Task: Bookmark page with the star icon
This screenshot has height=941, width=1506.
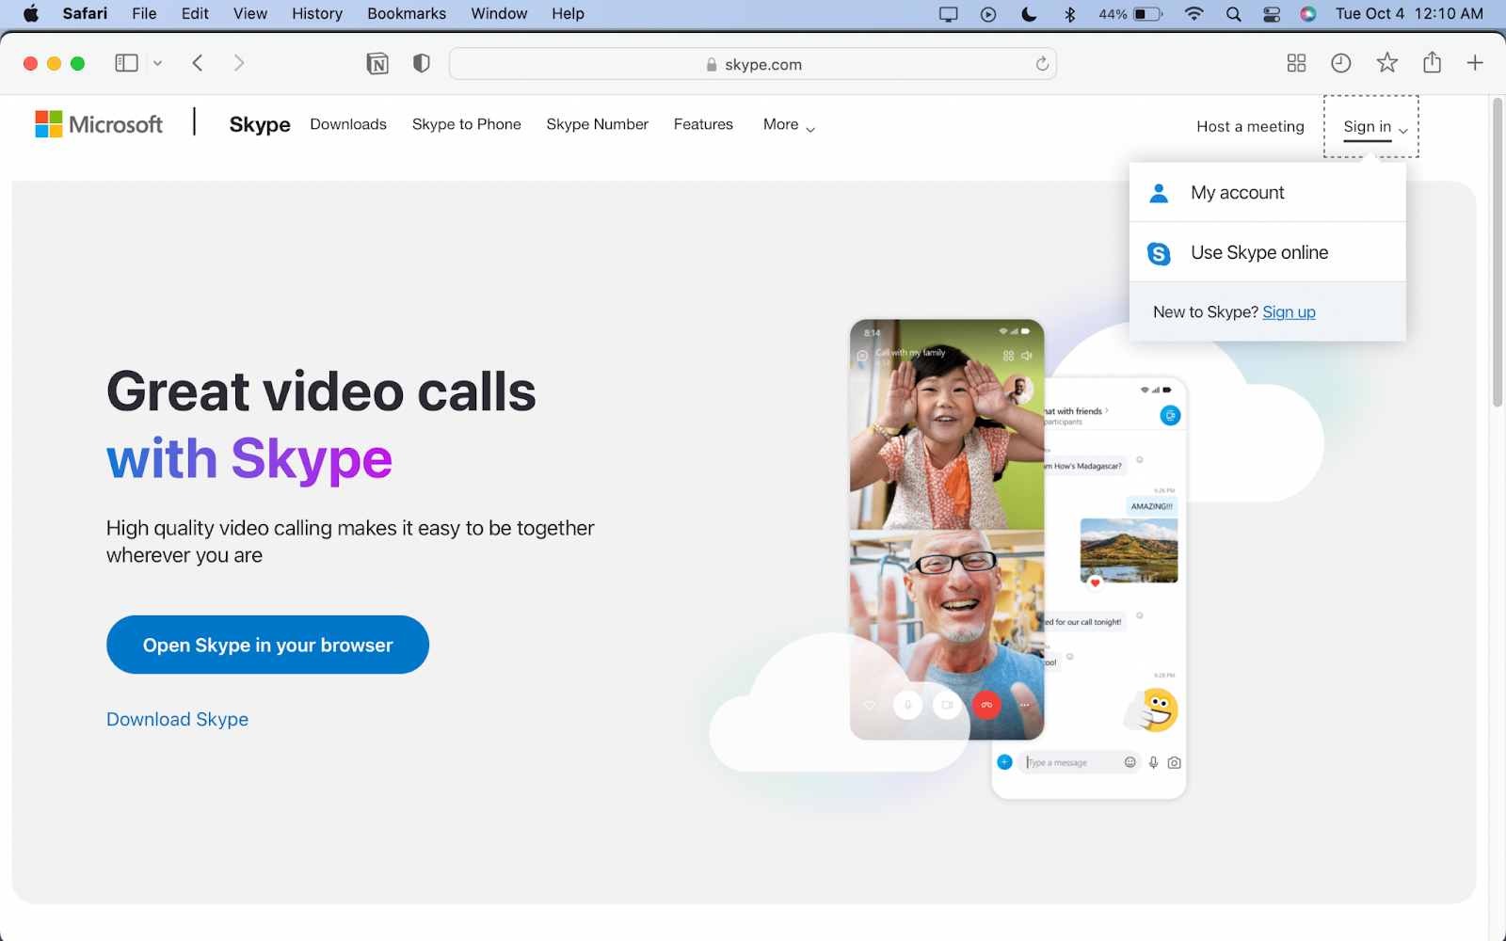Action: point(1386,63)
